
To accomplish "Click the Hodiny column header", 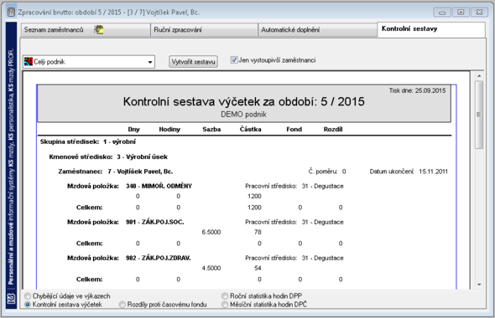I will point(169,130).
